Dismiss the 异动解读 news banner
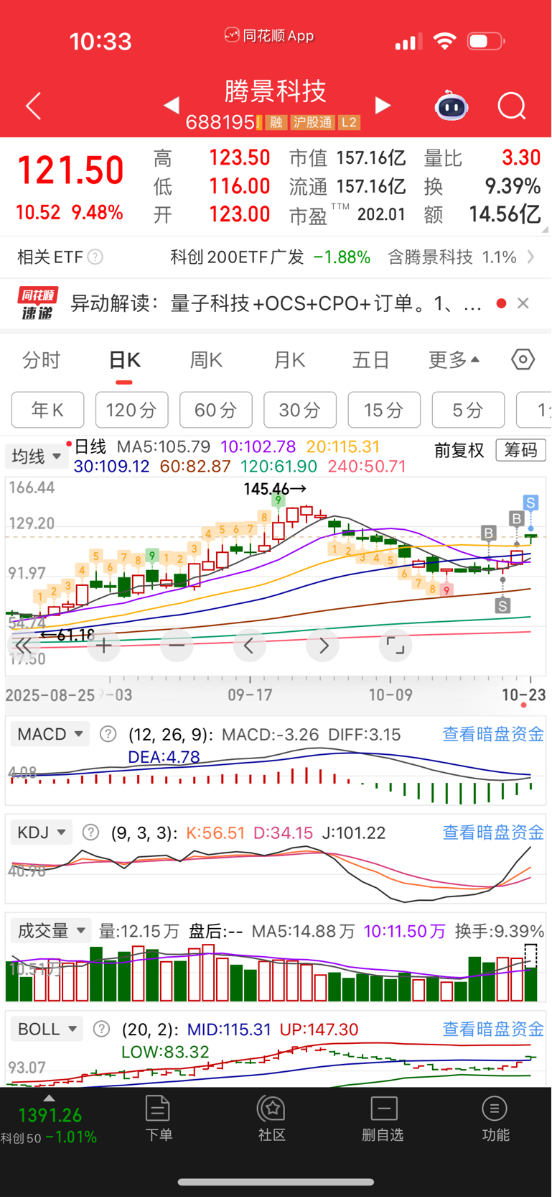The height and width of the screenshot is (1197, 552). tap(523, 303)
